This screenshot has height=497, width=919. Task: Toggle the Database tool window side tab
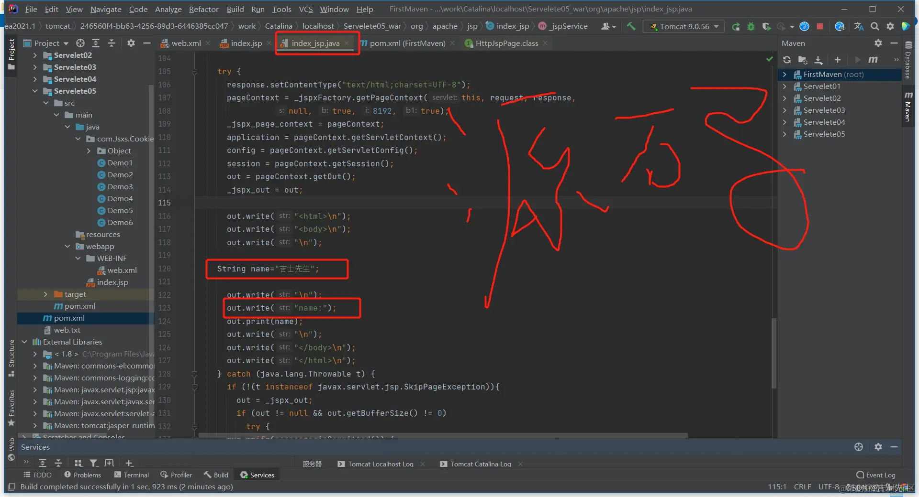908,60
